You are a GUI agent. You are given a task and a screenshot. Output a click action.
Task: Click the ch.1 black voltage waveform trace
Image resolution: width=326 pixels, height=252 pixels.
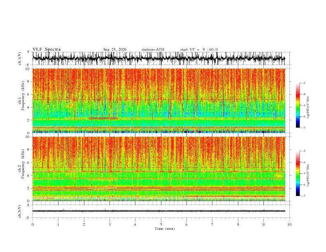158,58
